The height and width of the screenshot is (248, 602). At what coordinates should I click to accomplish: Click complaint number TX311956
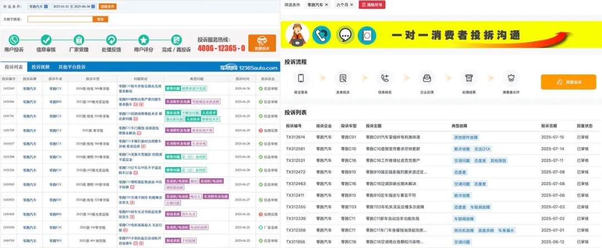pos(295,242)
